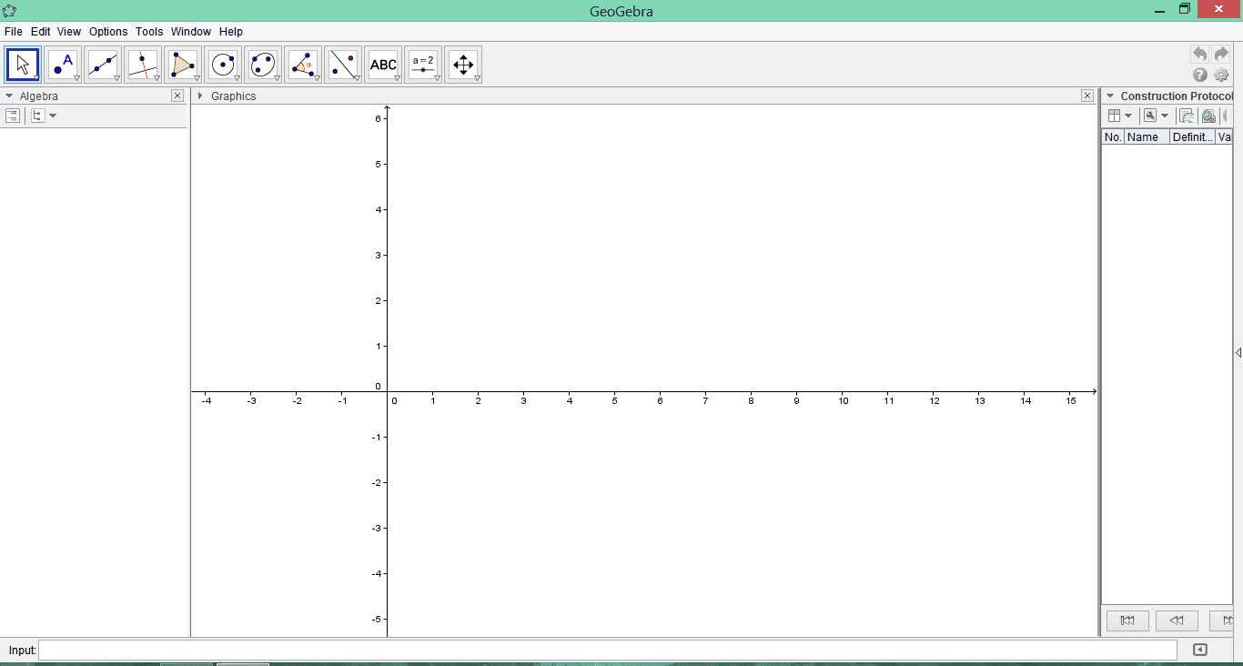This screenshot has width=1243, height=666.
Task: Open the Window menu
Action: pos(191,31)
